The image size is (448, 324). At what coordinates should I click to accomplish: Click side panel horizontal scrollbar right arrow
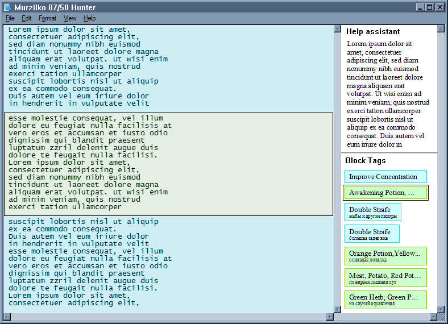[434, 317]
